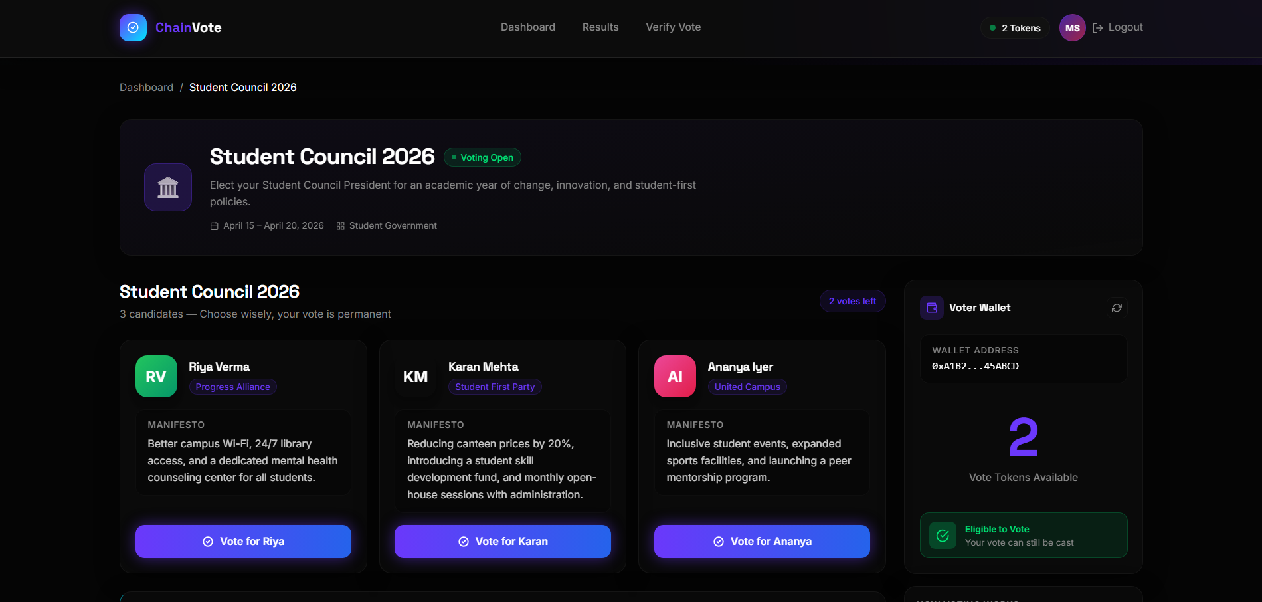Click Riya Verma's RV avatar
The height and width of the screenshot is (602, 1262).
(156, 377)
